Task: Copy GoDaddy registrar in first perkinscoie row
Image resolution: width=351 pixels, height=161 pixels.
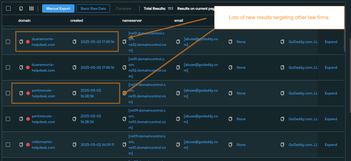Action: tap(282, 93)
